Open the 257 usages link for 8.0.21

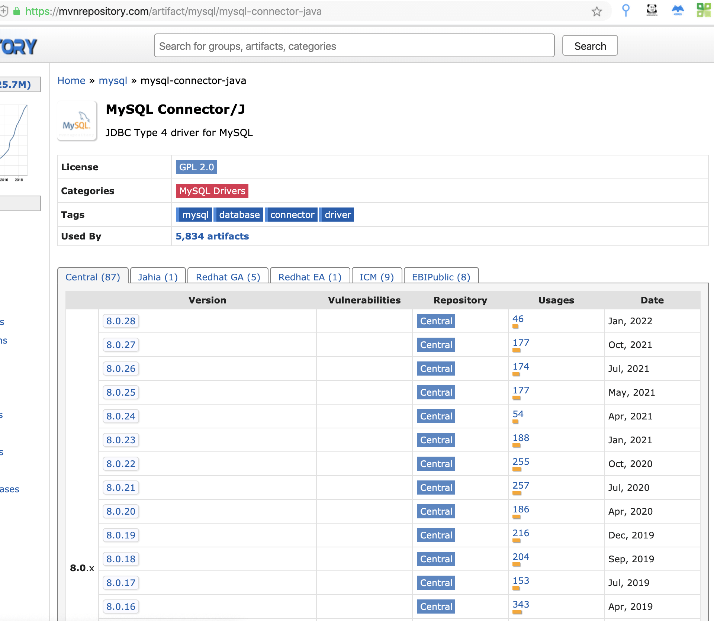521,486
